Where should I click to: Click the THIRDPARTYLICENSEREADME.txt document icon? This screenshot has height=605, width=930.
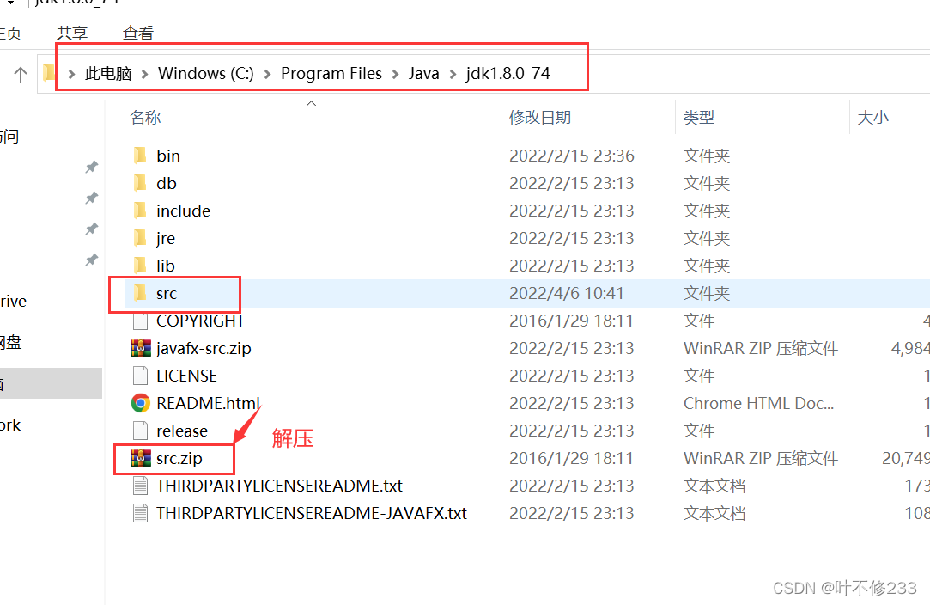pos(140,486)
